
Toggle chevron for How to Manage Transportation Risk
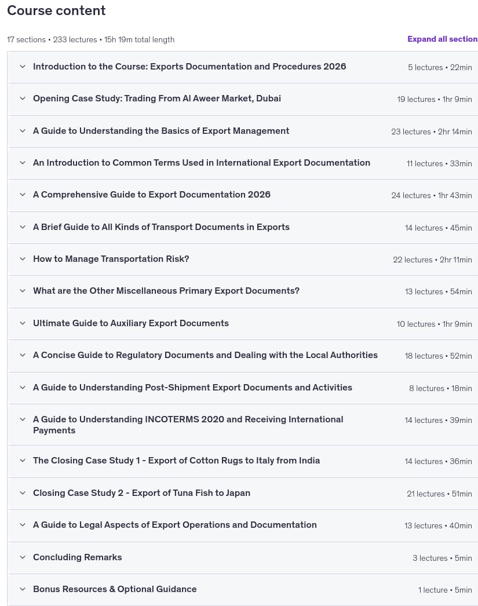pos(23,259)
